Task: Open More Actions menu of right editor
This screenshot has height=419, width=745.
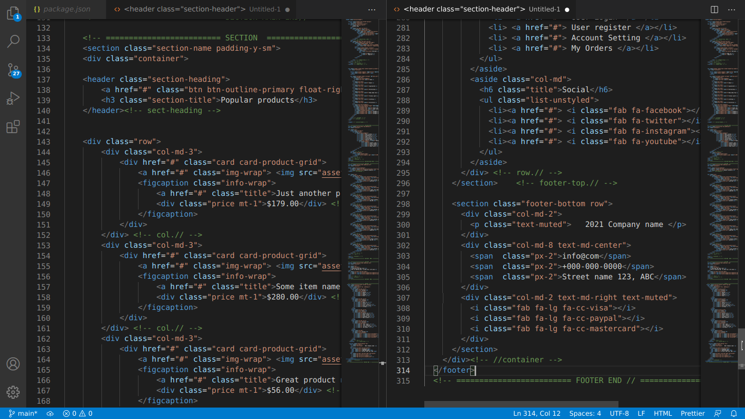Action: tap(731, 9)
